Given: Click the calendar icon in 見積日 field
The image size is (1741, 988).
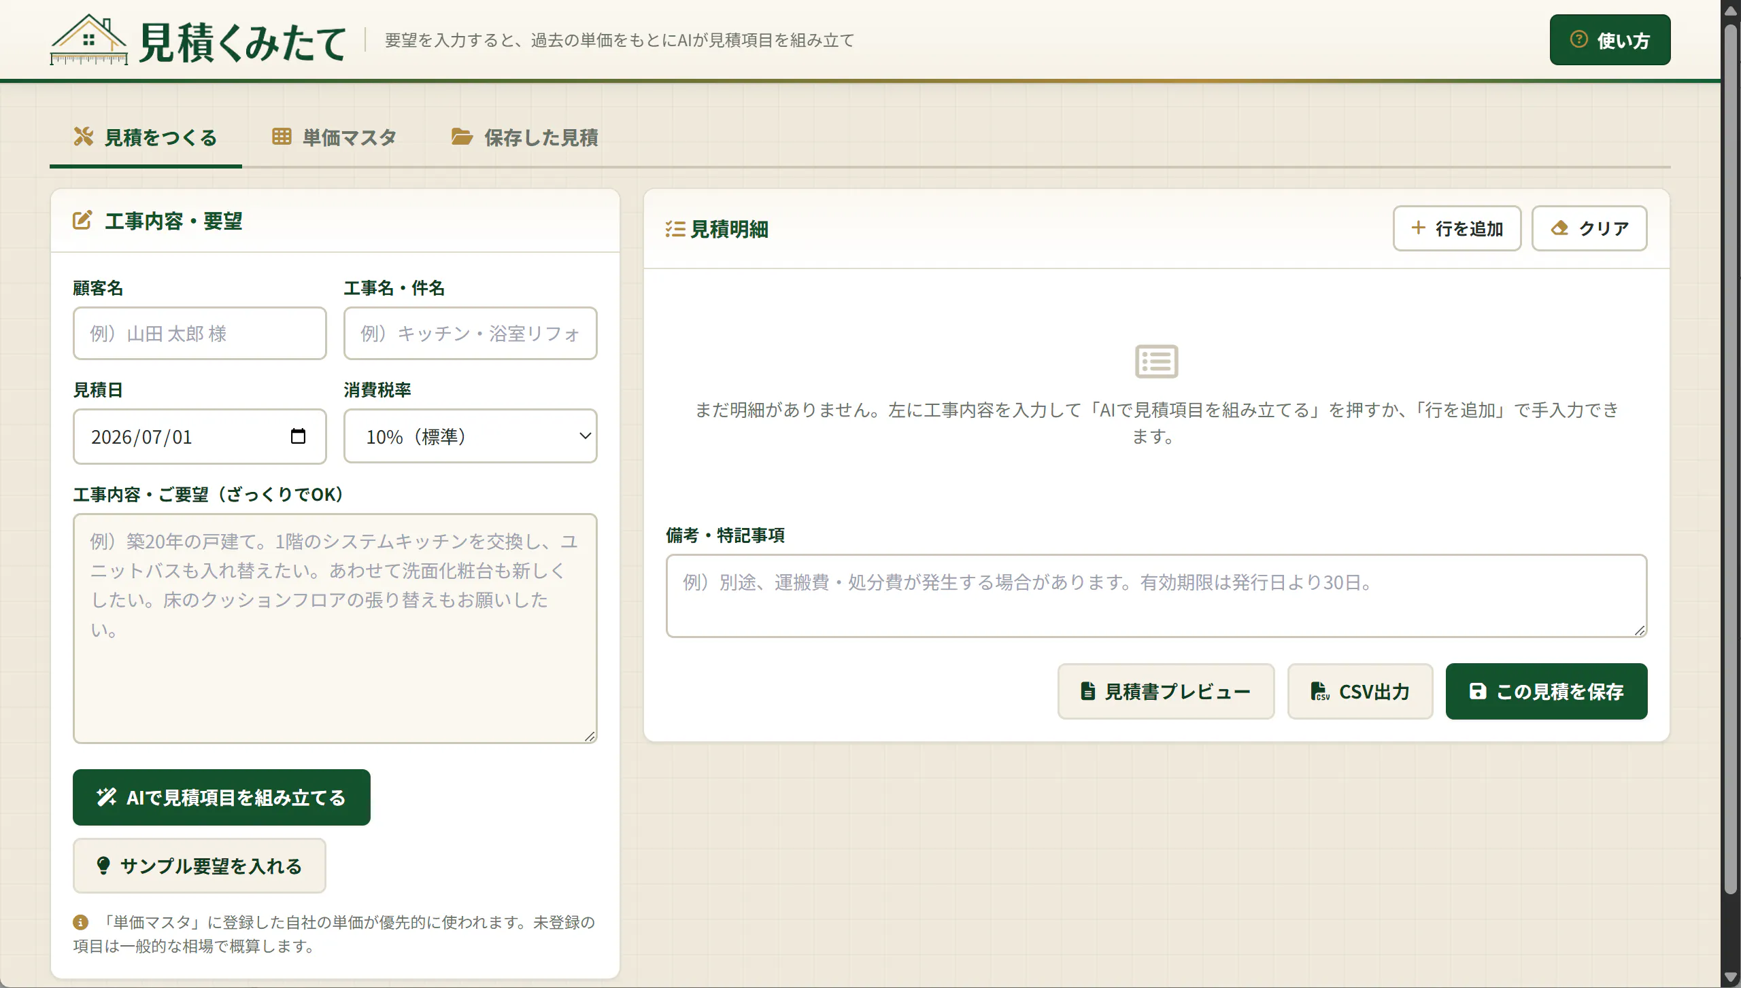Looking at the screenshot, I should [x=298, y=436].
